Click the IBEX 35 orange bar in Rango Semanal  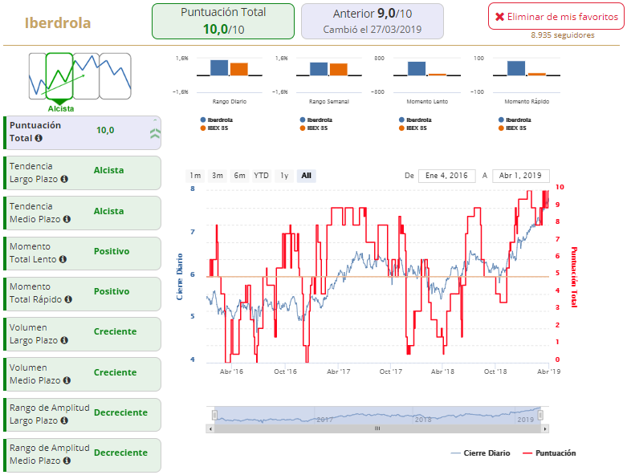[338, 70]
